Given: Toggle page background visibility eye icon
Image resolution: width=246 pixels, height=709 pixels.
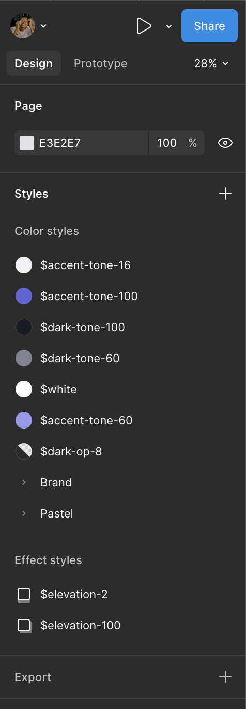Looking at the screenshot, I should click(x=225, y=143).
